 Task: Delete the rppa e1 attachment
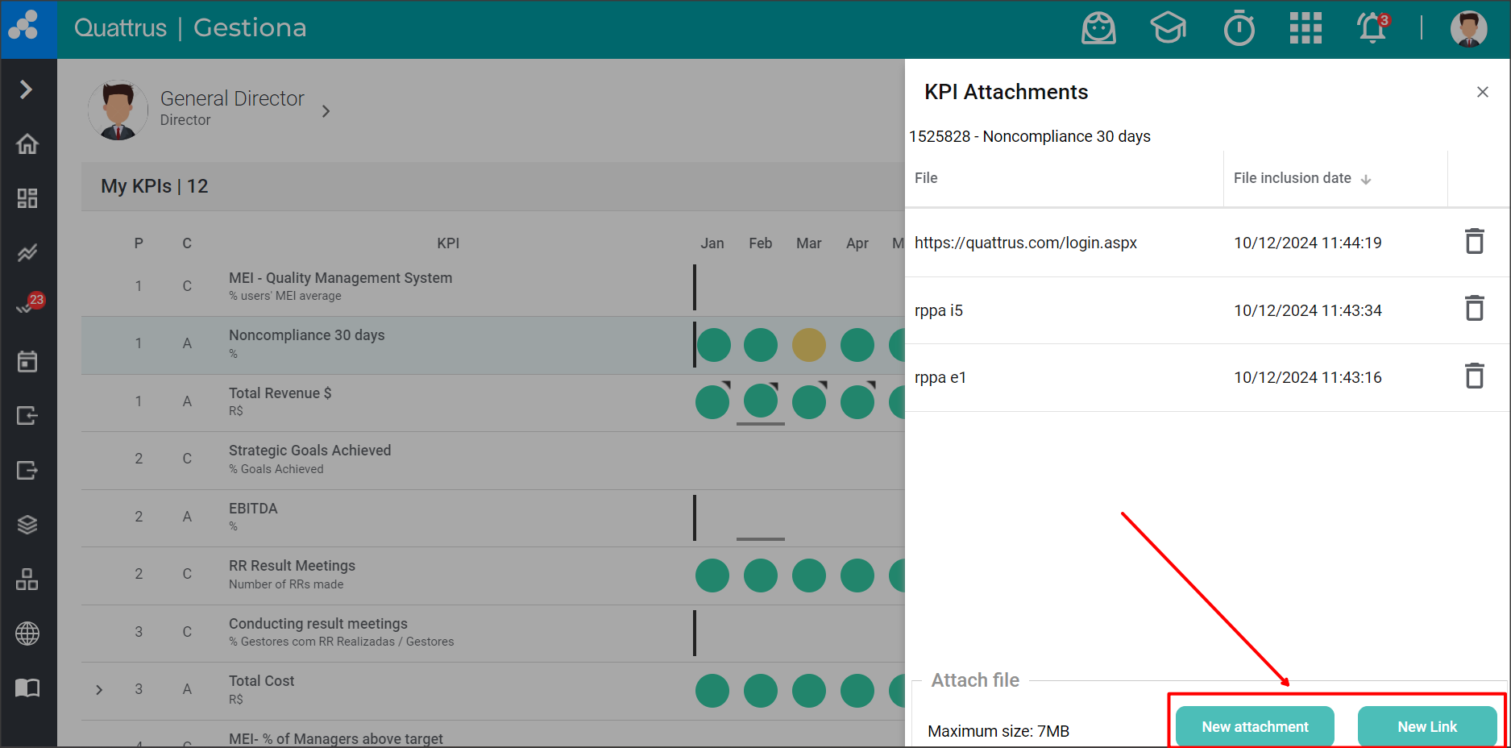(1474, 376)
